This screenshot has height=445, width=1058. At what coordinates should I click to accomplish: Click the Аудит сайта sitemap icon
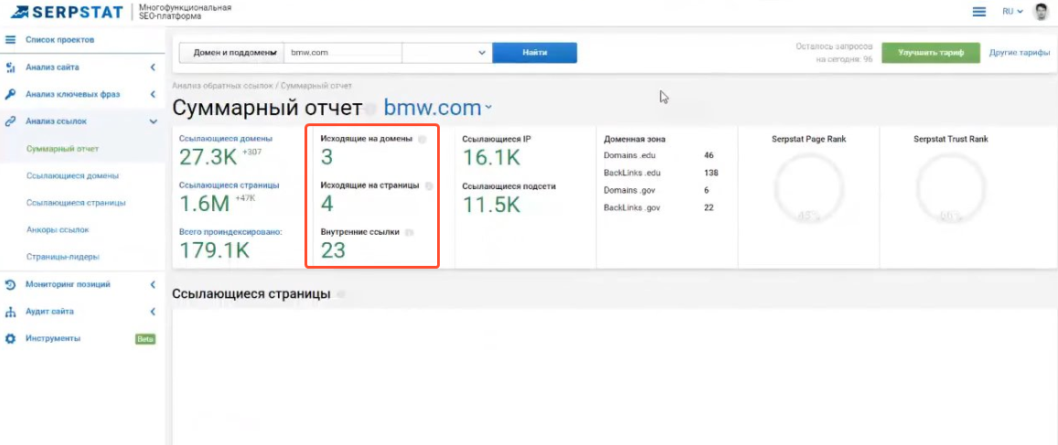(x=10, y=312)
